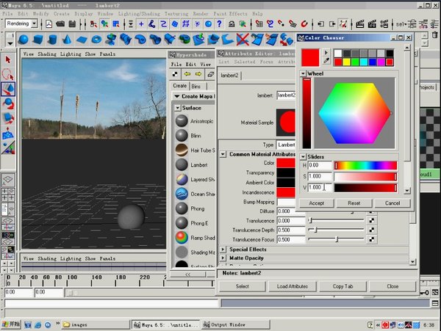Click the Translucence Depth map checker button
Screen dimensions: 441x331
point(372,230)
